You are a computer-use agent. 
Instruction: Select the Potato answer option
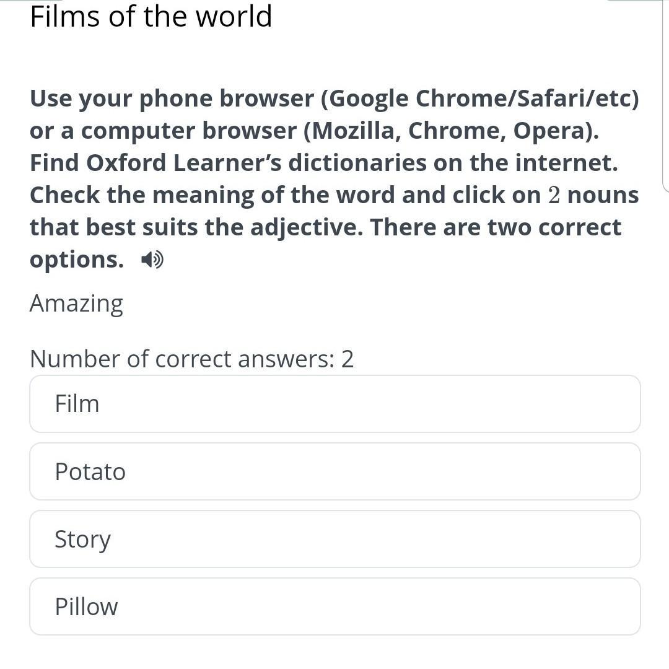coord(334,471)
